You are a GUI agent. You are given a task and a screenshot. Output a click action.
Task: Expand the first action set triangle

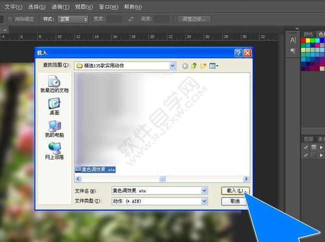click(321, 147)
